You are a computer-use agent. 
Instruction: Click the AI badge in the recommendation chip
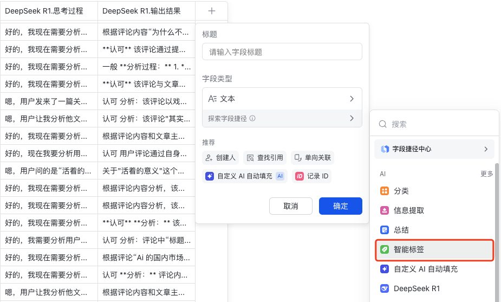click(x=280, y=176)
